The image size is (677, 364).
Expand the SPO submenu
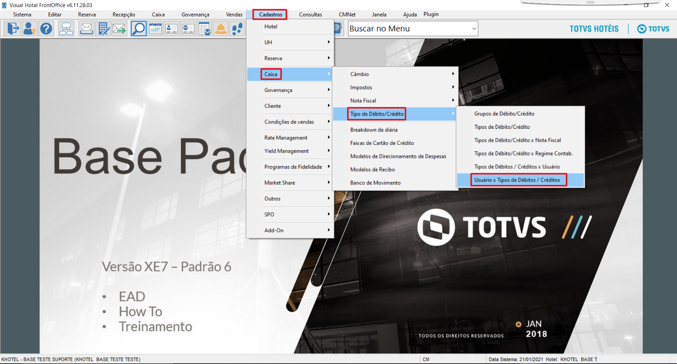point(290,214)
